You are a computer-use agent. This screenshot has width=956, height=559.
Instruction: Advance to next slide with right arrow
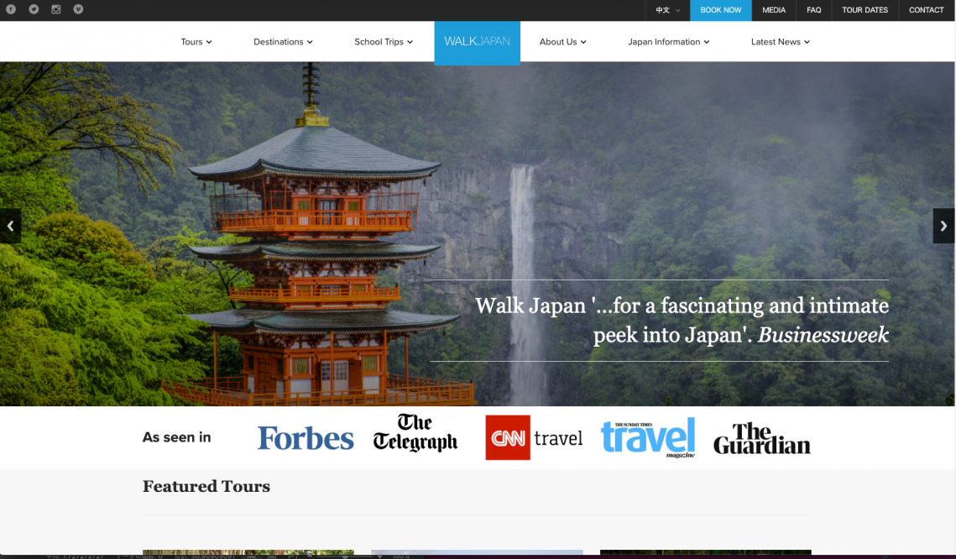click(943, 226)
